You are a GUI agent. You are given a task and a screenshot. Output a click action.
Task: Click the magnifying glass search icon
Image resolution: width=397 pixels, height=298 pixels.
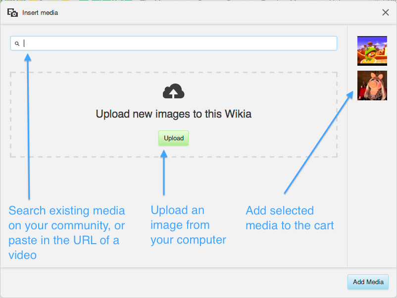[x=17, y=43]
